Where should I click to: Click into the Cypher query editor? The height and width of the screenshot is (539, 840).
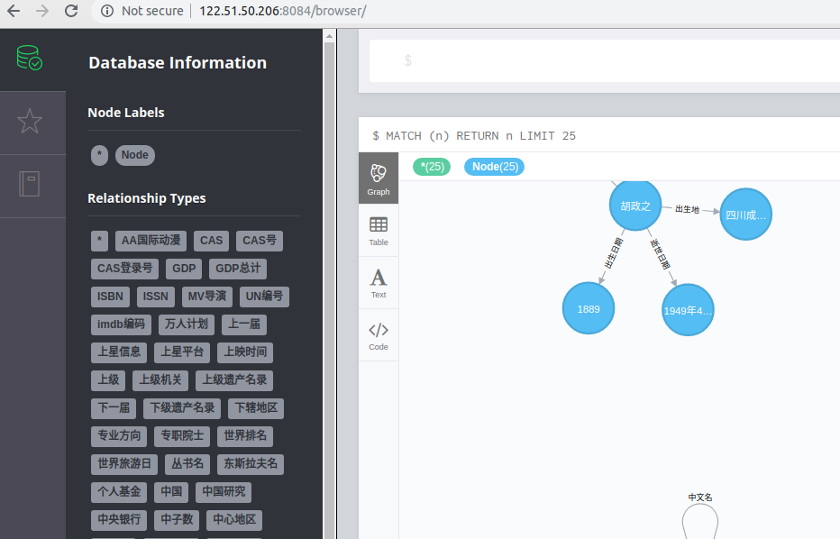tap(604, 60)
